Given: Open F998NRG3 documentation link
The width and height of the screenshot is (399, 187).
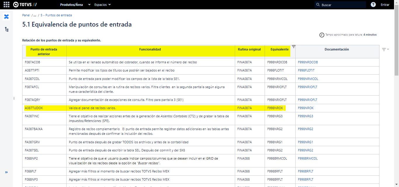Looking at the screenshot, I should click(306, 116).
